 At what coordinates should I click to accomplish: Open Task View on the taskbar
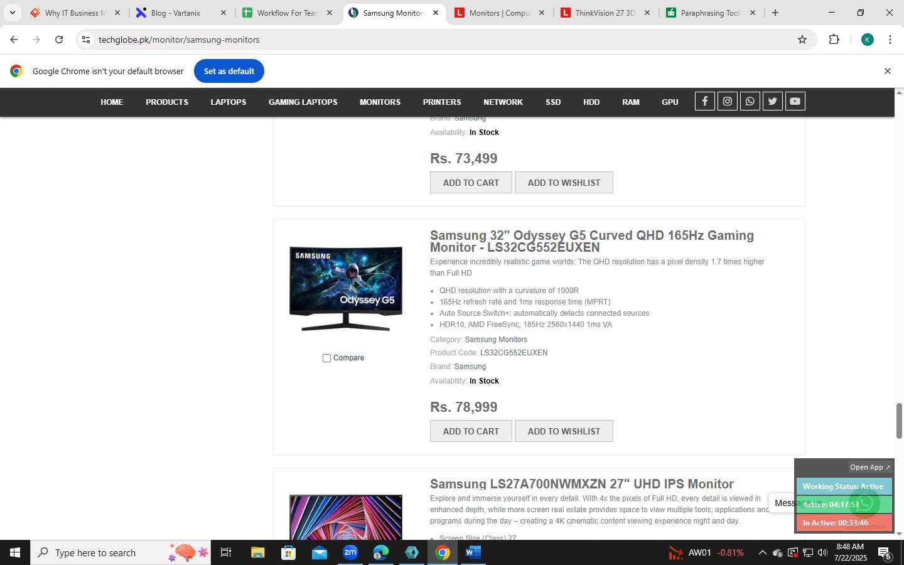point(226,552)
